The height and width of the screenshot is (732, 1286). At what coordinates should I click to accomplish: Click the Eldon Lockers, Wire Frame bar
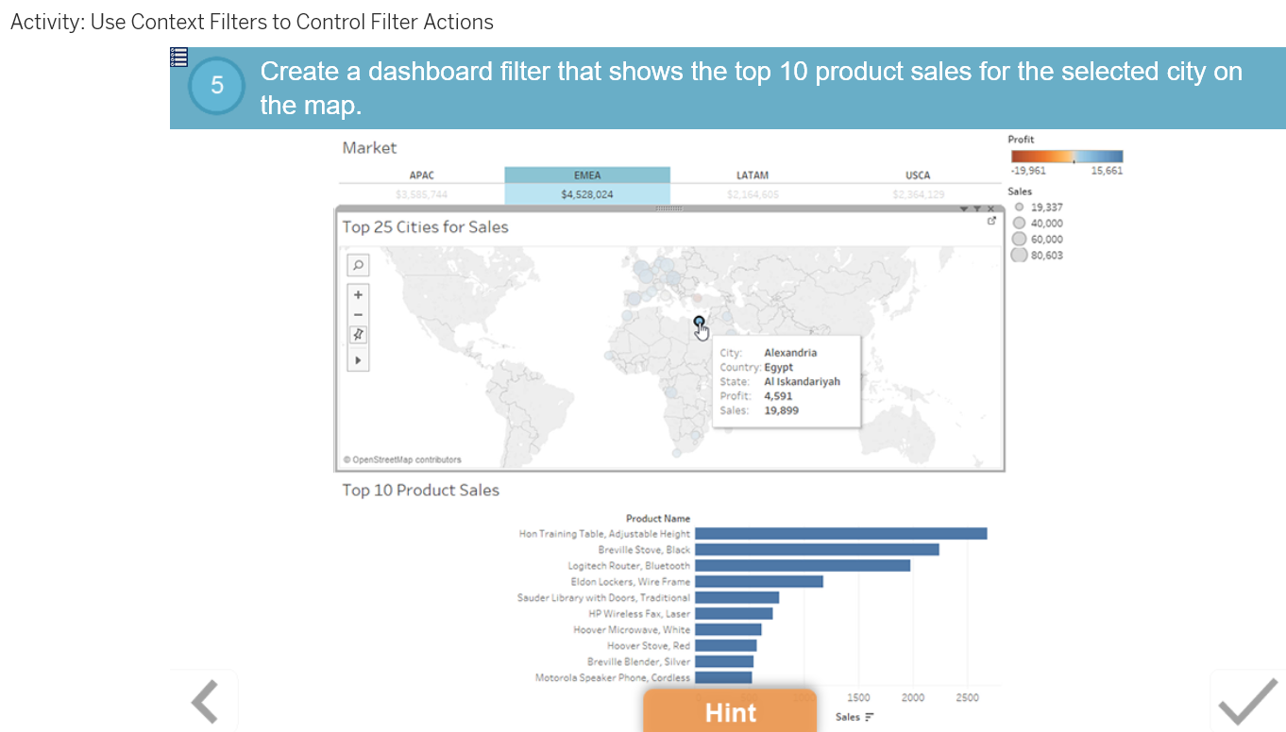(x=759, y=582)
